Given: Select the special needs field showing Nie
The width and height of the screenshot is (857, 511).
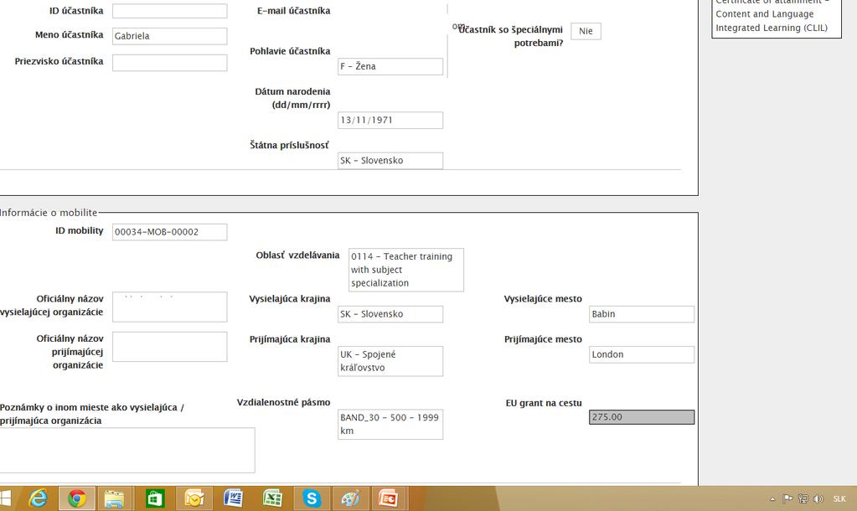Looking at the screenshot, I should pyautogui.click(x=586, y=31).
